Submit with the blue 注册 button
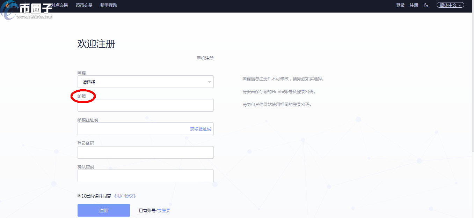The image size is (474, 218). point(104,210)
